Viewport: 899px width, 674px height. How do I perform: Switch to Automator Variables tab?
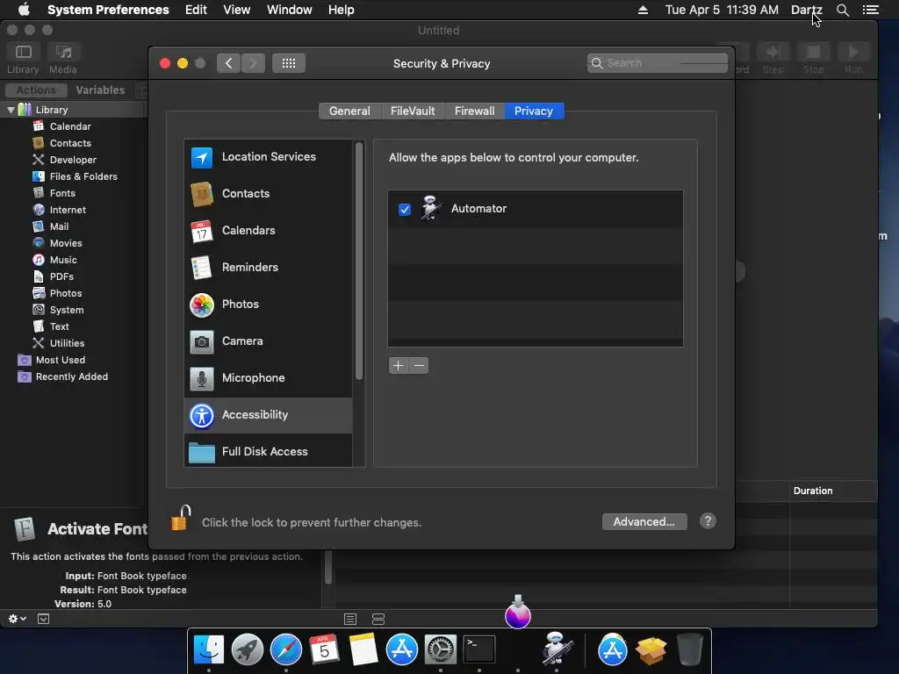coord(100,90)
